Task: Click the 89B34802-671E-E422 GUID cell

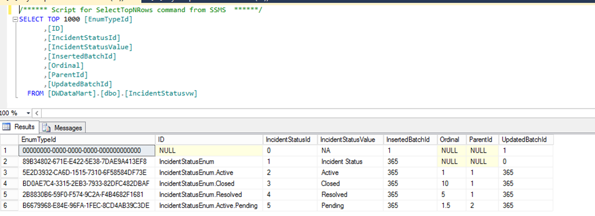Action: (x=87, y=161)
